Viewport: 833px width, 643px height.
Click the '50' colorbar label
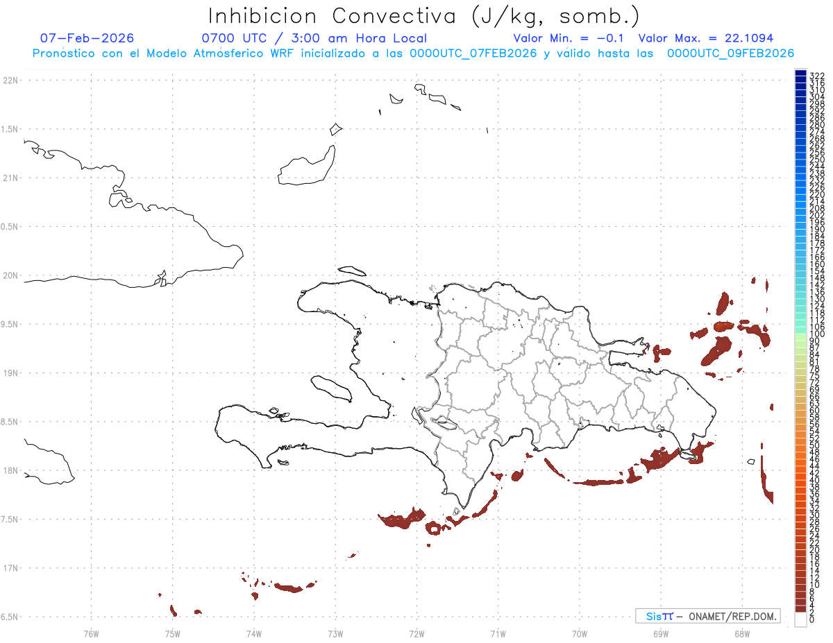(815, 445)
